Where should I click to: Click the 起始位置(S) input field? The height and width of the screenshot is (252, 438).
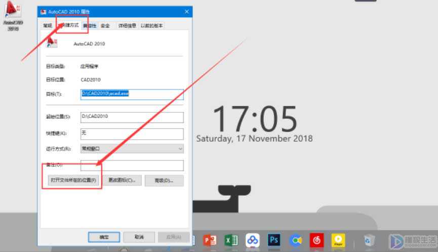click(132, 117)
